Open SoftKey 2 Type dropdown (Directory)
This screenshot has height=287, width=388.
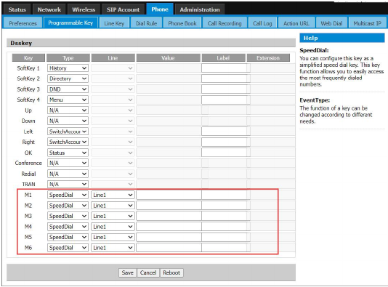(68, 78)
